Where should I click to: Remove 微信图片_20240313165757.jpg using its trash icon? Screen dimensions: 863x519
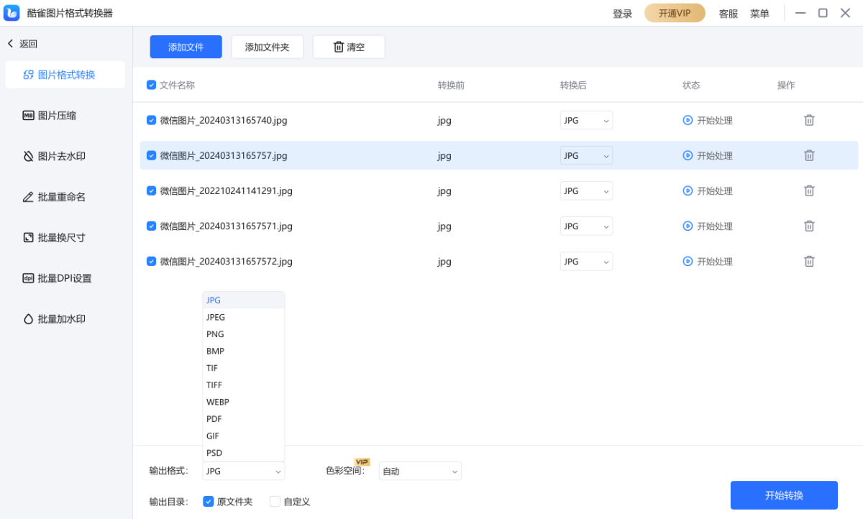tap(809, 155)
